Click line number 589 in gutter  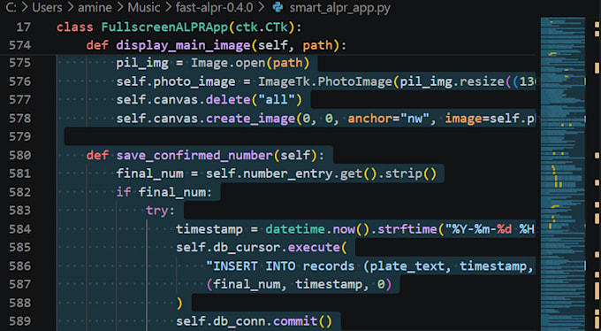[19, 321]
